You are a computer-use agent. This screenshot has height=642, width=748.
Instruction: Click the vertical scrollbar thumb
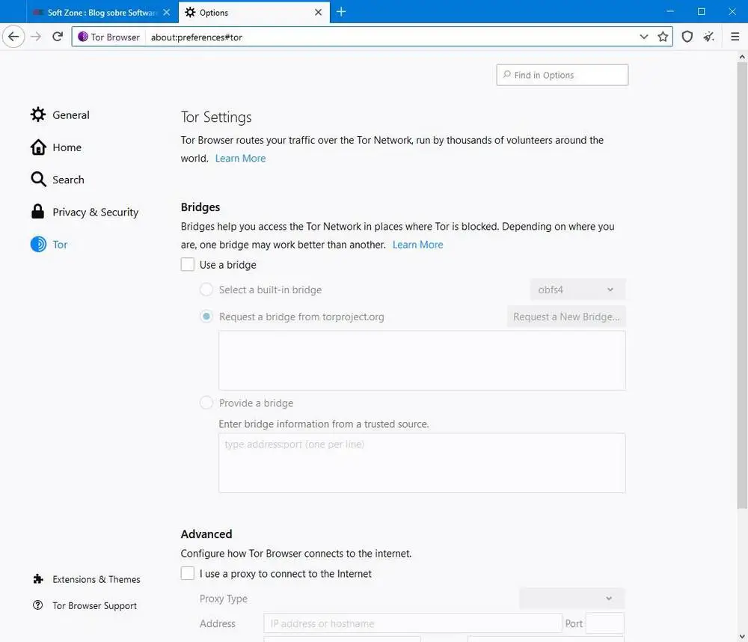pos(742,284)
